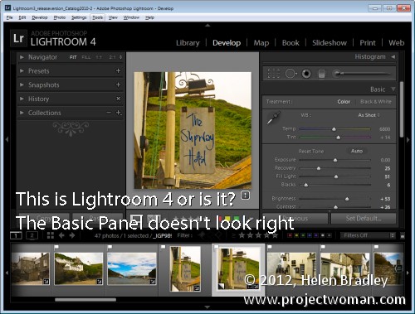Expand the Navigator panel

pyautogui.click(x=22, y=57)
